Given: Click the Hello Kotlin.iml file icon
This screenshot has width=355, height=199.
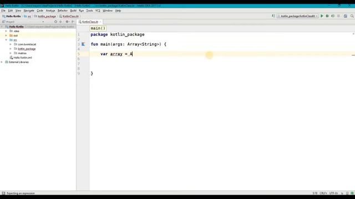Looking at the screenshot, I should click(x=11, y=57).
